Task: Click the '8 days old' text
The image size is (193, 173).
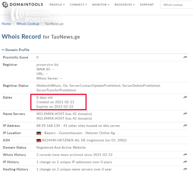Action: pos(44,97)
